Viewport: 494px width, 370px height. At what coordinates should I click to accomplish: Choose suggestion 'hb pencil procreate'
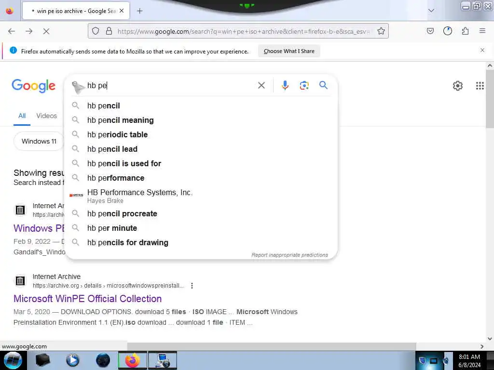(x=201, y=213)
